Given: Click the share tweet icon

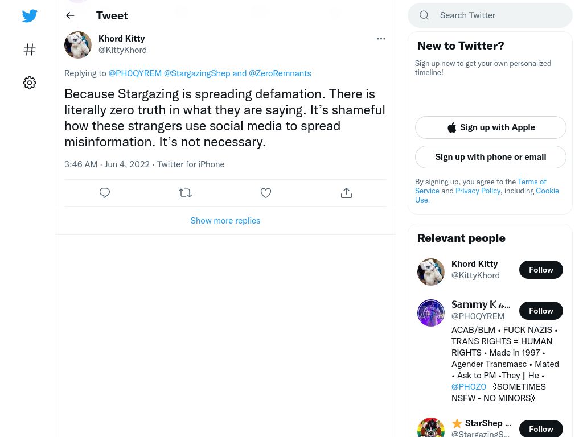Looking at the screenshot, I should pos(346,193).
